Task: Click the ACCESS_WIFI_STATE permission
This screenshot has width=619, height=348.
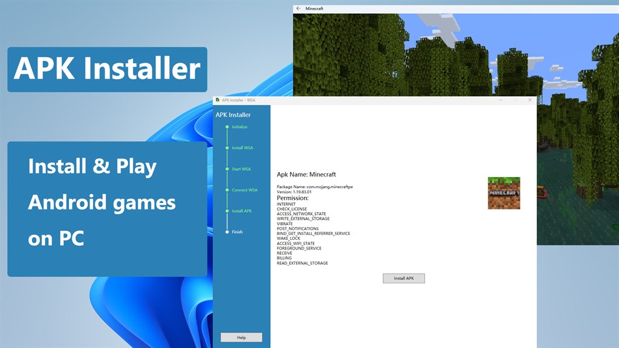Action: (295, 243)
